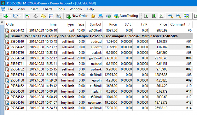Select order icon for 25364742
197x115 pixels.
point(7,47)
